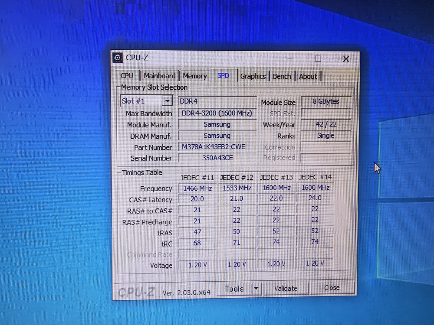434x325 pixels.
Task: Click the Memory Slot Selection group label
Action: point(154,88)
